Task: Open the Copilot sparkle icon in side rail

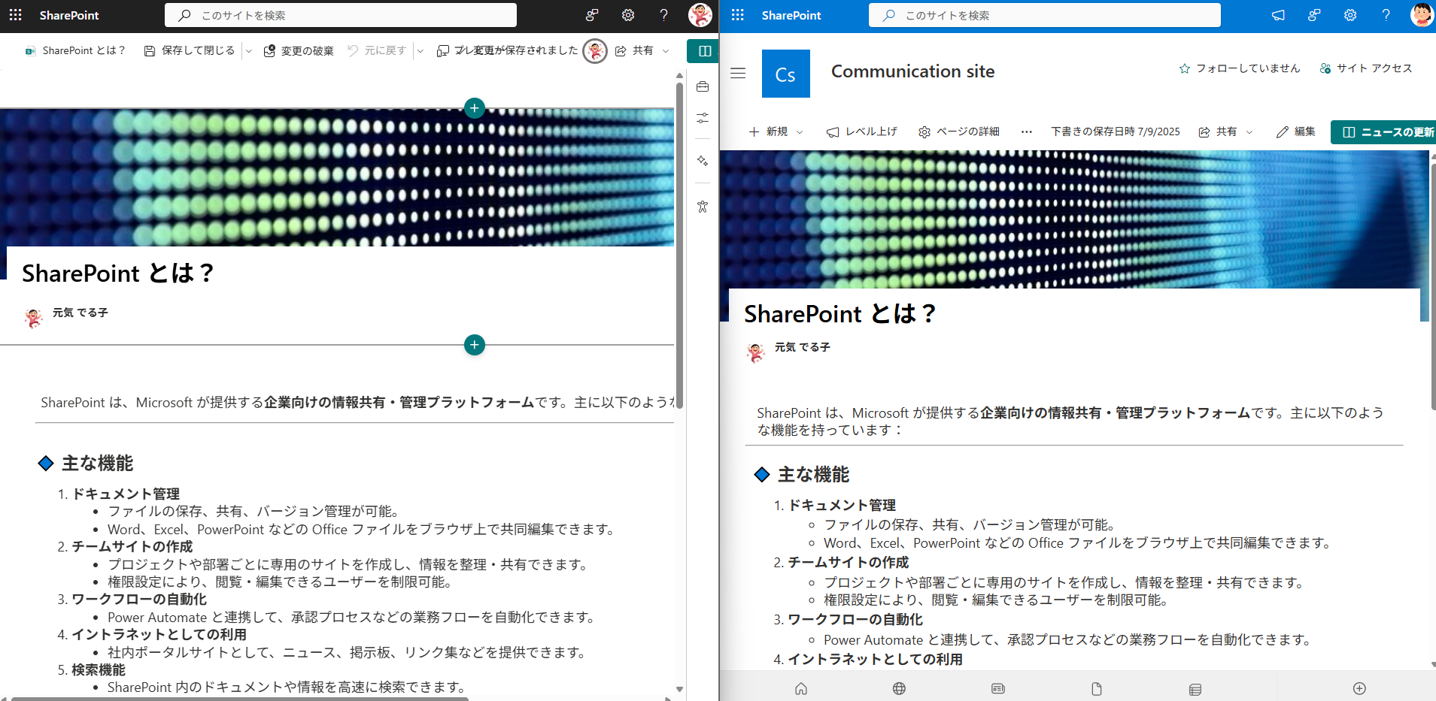Action: click(703, 161)
